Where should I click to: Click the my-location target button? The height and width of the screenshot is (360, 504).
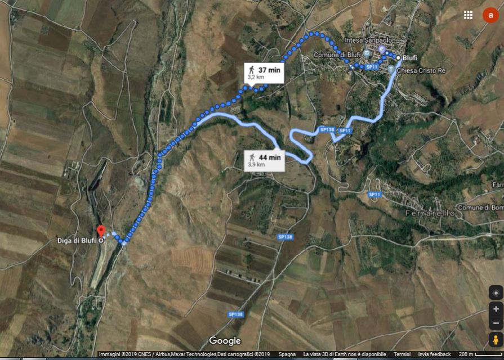coord(496,293)
